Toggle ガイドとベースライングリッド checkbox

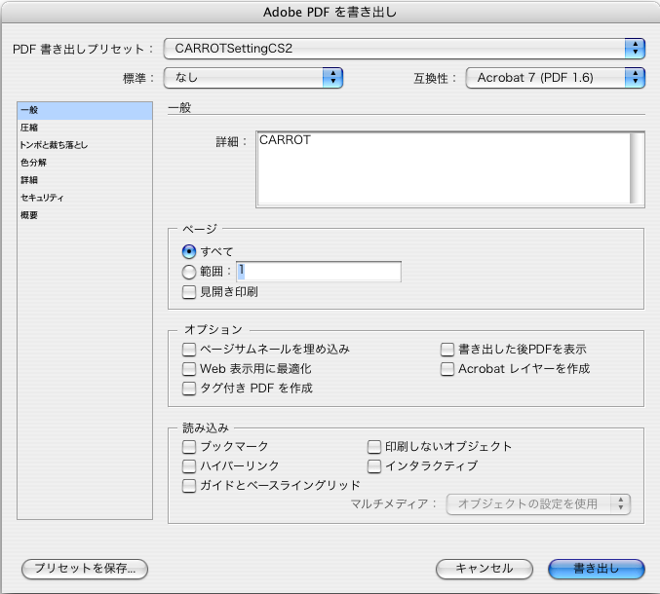(189, 486)
